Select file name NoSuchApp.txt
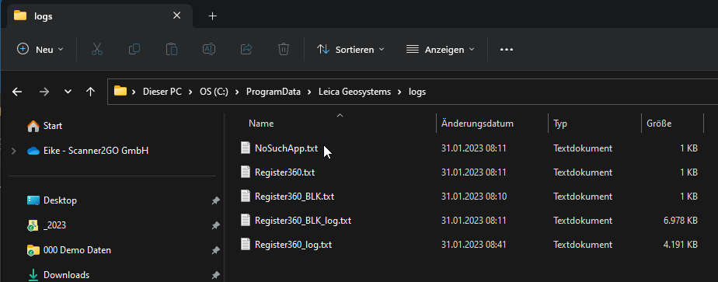The image size is (718, 282). coord(286,148)
